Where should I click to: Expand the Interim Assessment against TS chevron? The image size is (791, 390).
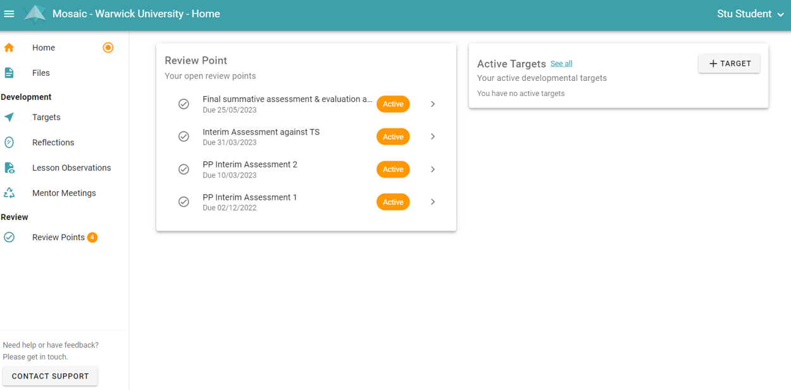(x=433, y=137)
